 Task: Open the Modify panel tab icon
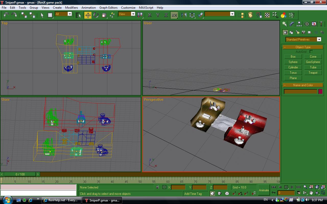click(292, 24)
